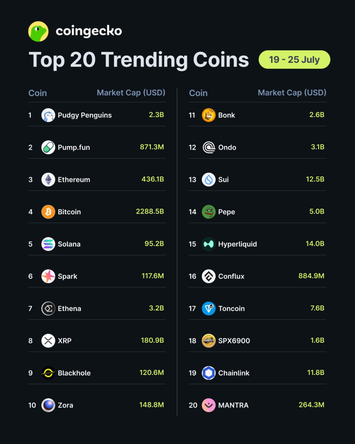Select the Conflux coin name
Viewport: 355px width, 444px height.
point(231,276)
